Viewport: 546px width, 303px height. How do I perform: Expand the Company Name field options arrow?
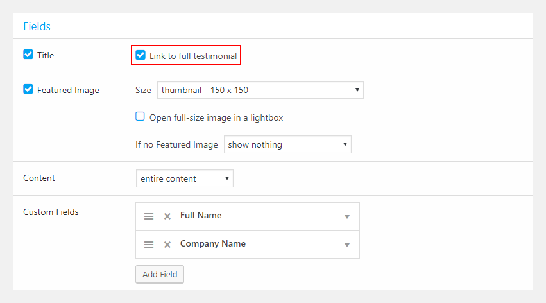(347, 245)
